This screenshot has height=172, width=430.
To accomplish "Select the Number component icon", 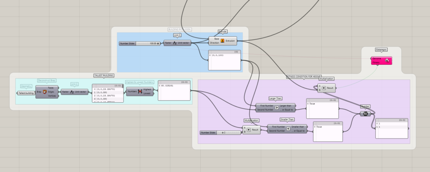I will 365,113.
